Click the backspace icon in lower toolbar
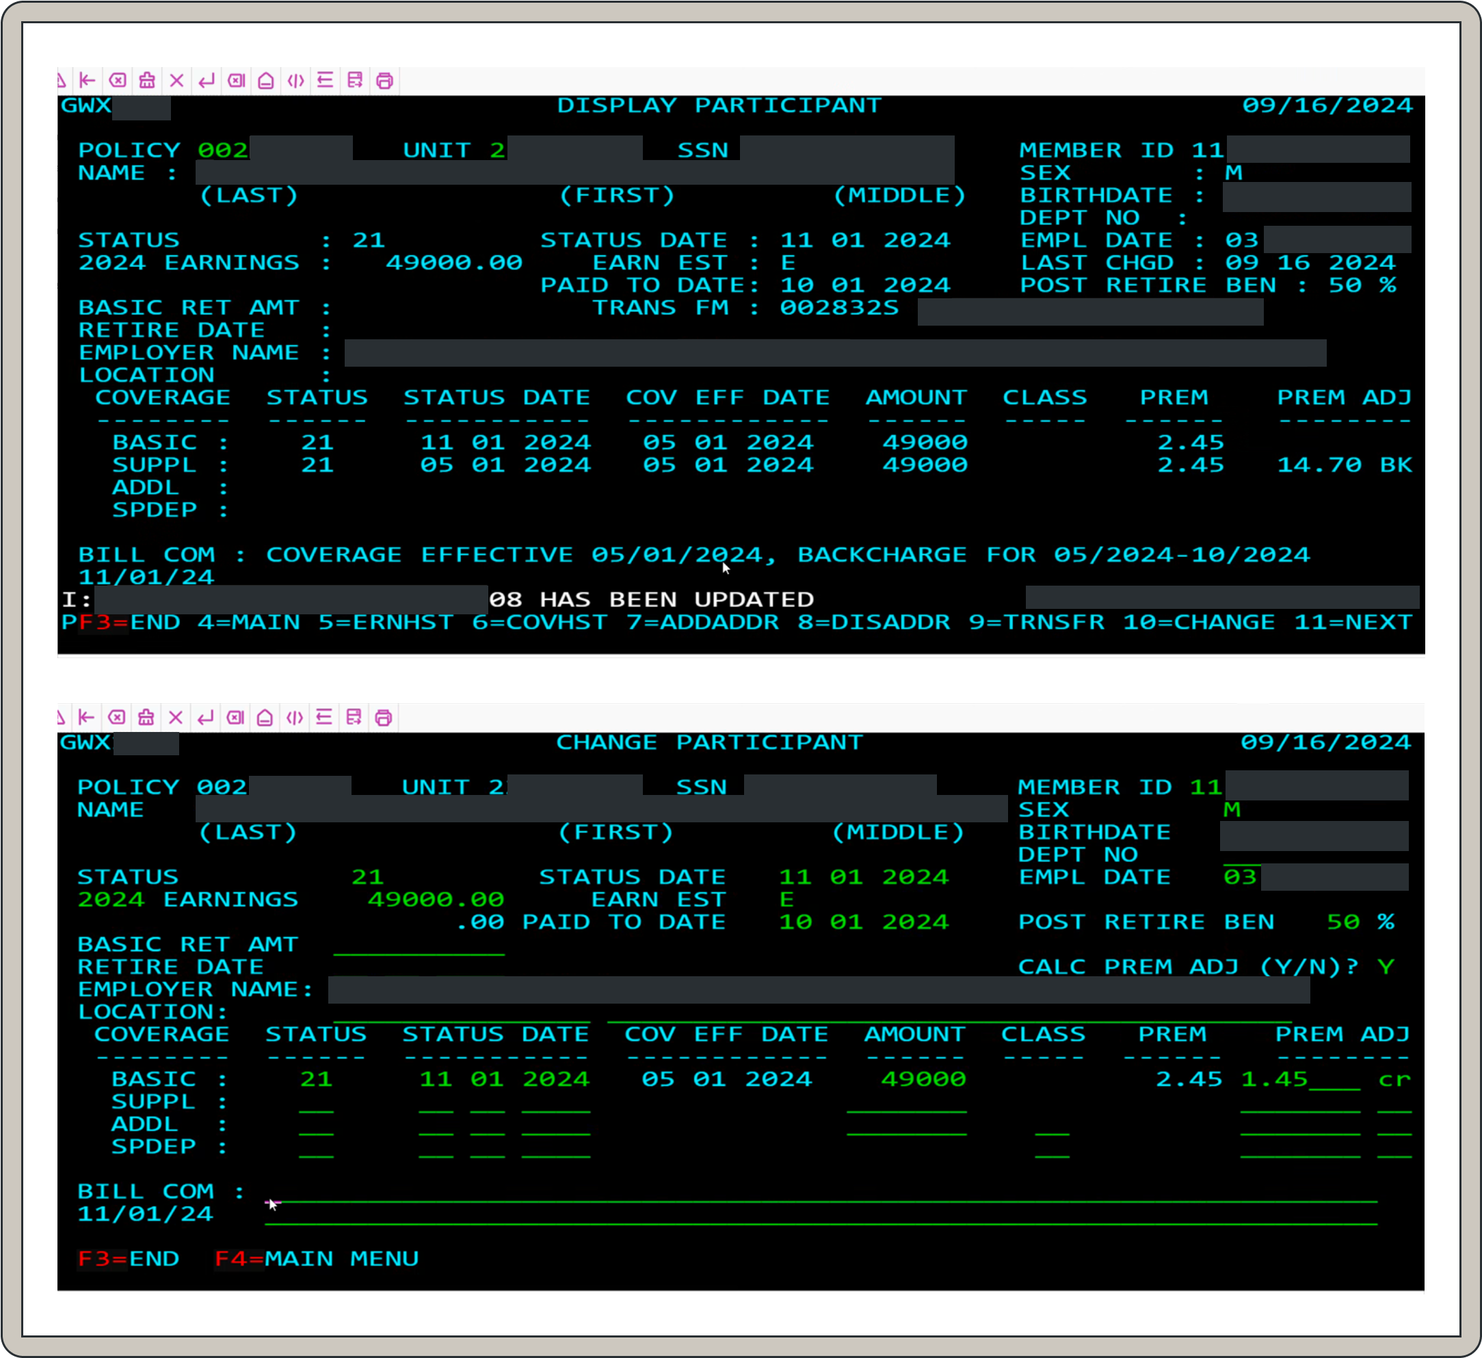Image resolution: width=1482 pixels, height=1358 pixels. 116,718
